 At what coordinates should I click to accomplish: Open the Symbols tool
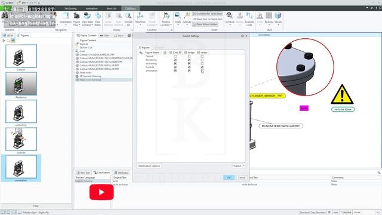229,19
